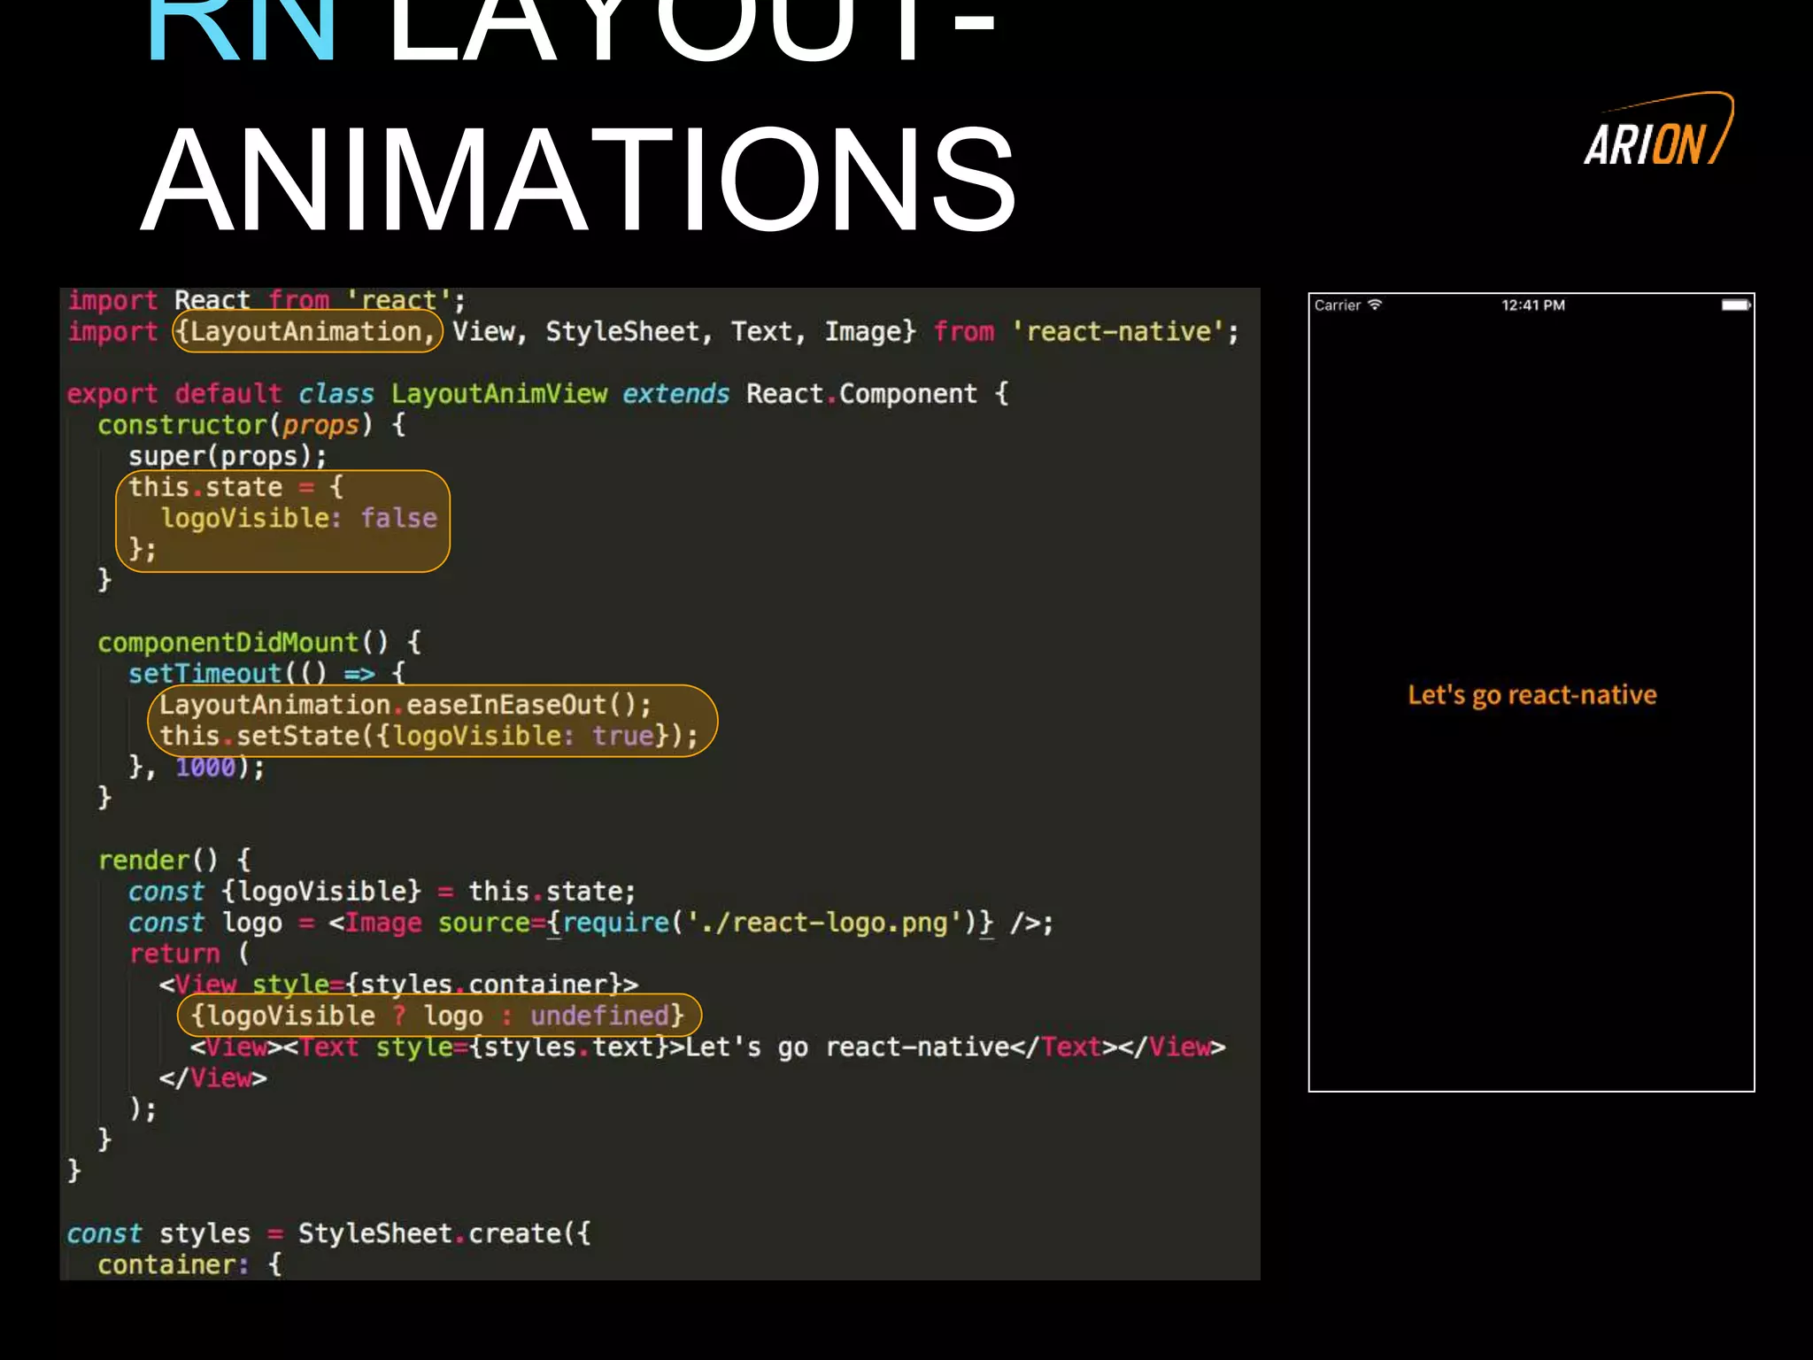Click the componentDidMount() line
The height and width of the screenshot is (1360, 1813).
(x=259, y=642)
